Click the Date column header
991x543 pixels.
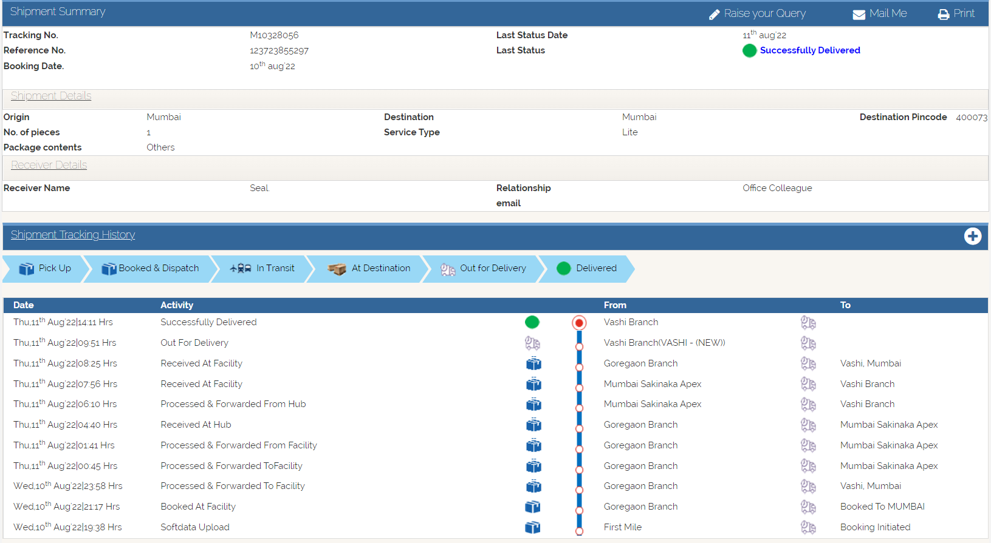pyautogui.click(x=24, y=305)
